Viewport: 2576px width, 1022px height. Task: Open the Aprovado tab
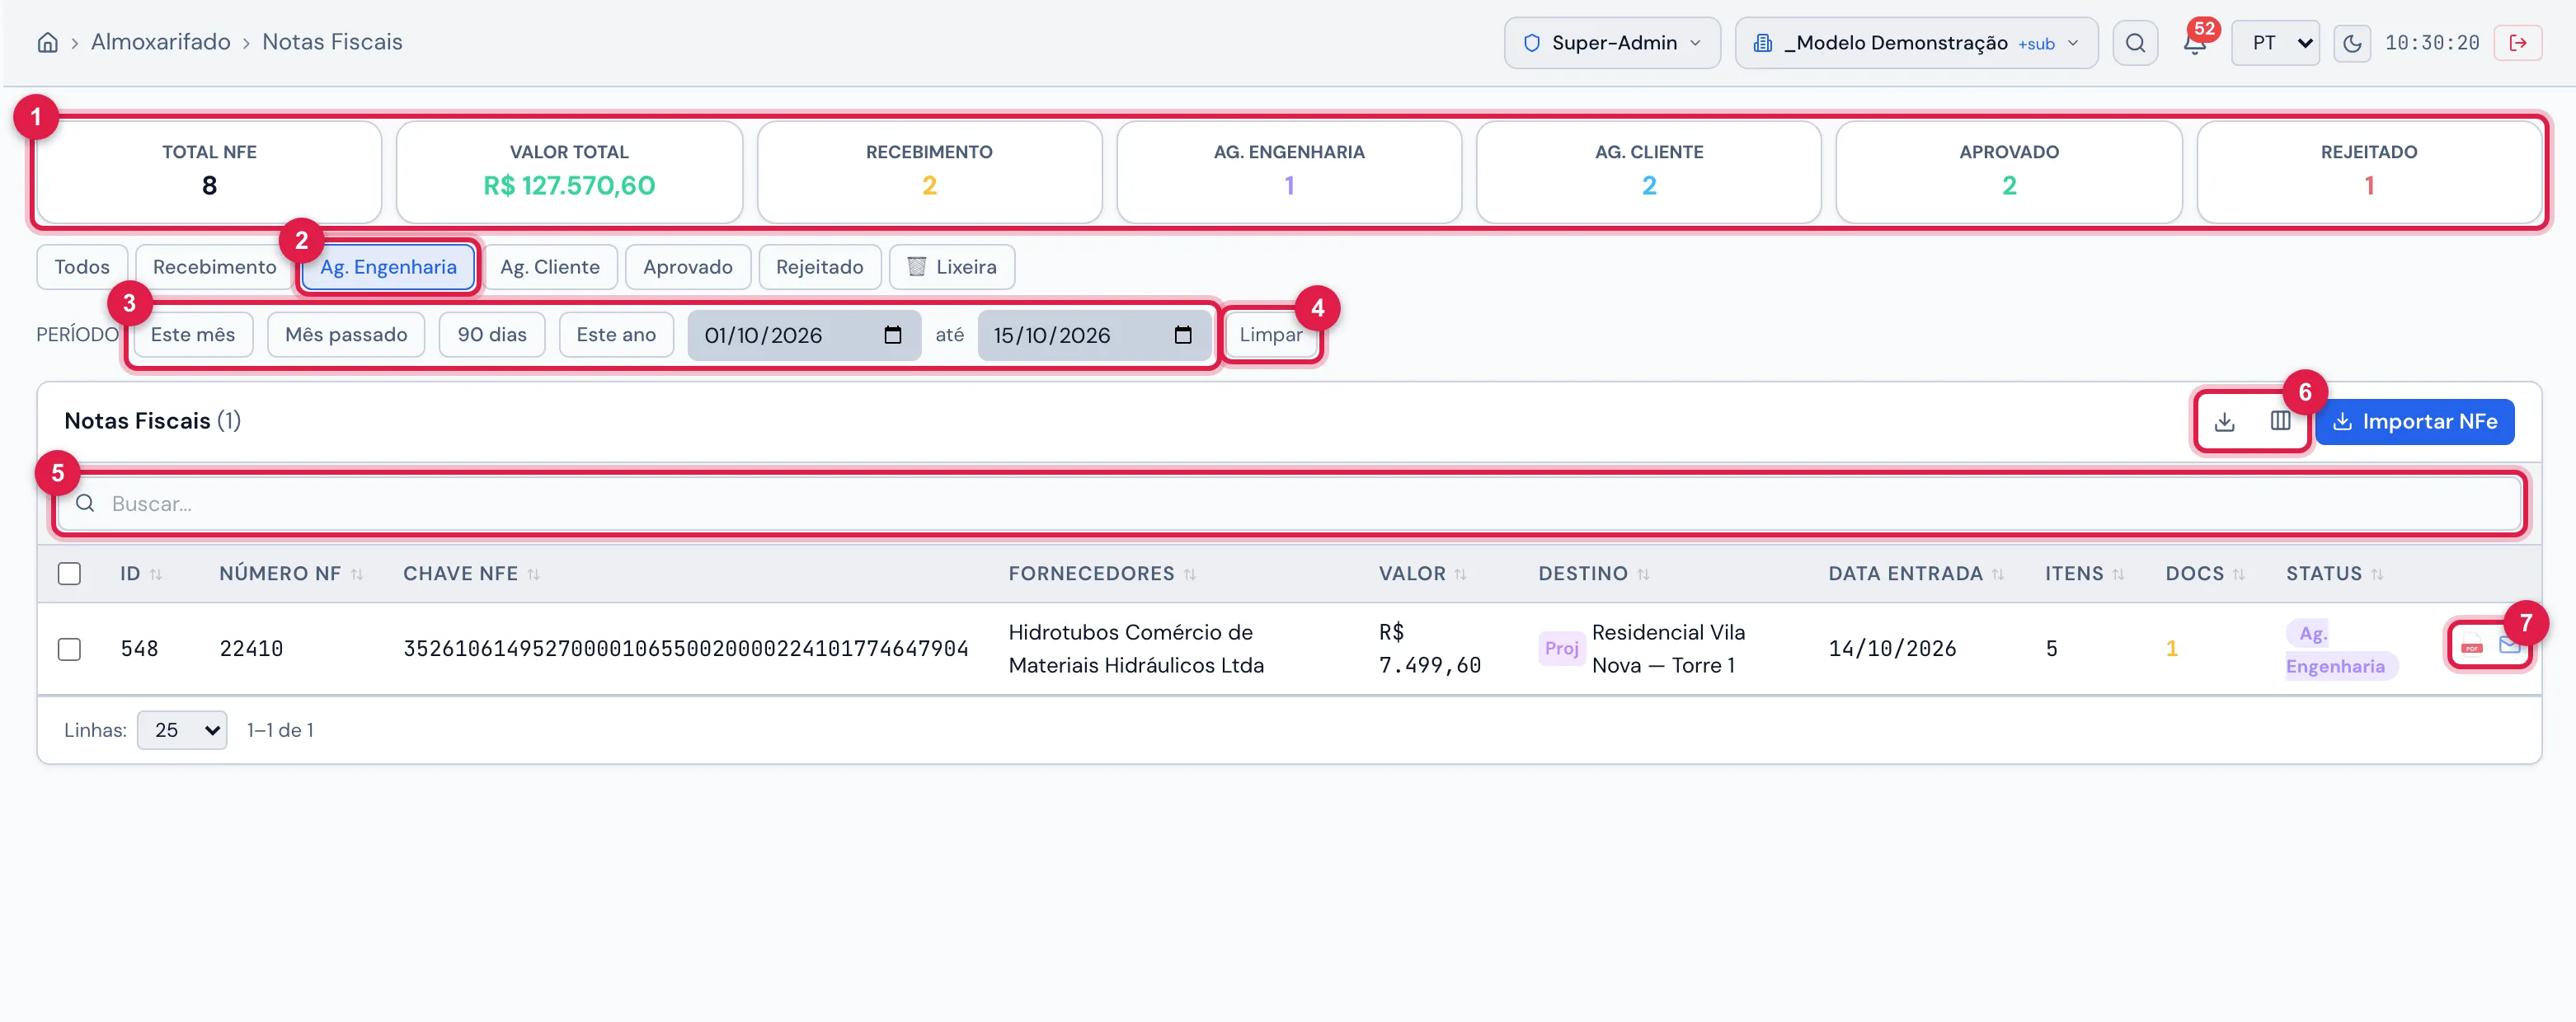687,267
